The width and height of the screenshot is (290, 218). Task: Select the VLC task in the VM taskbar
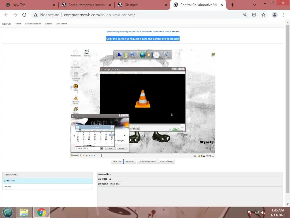[90, 156]
